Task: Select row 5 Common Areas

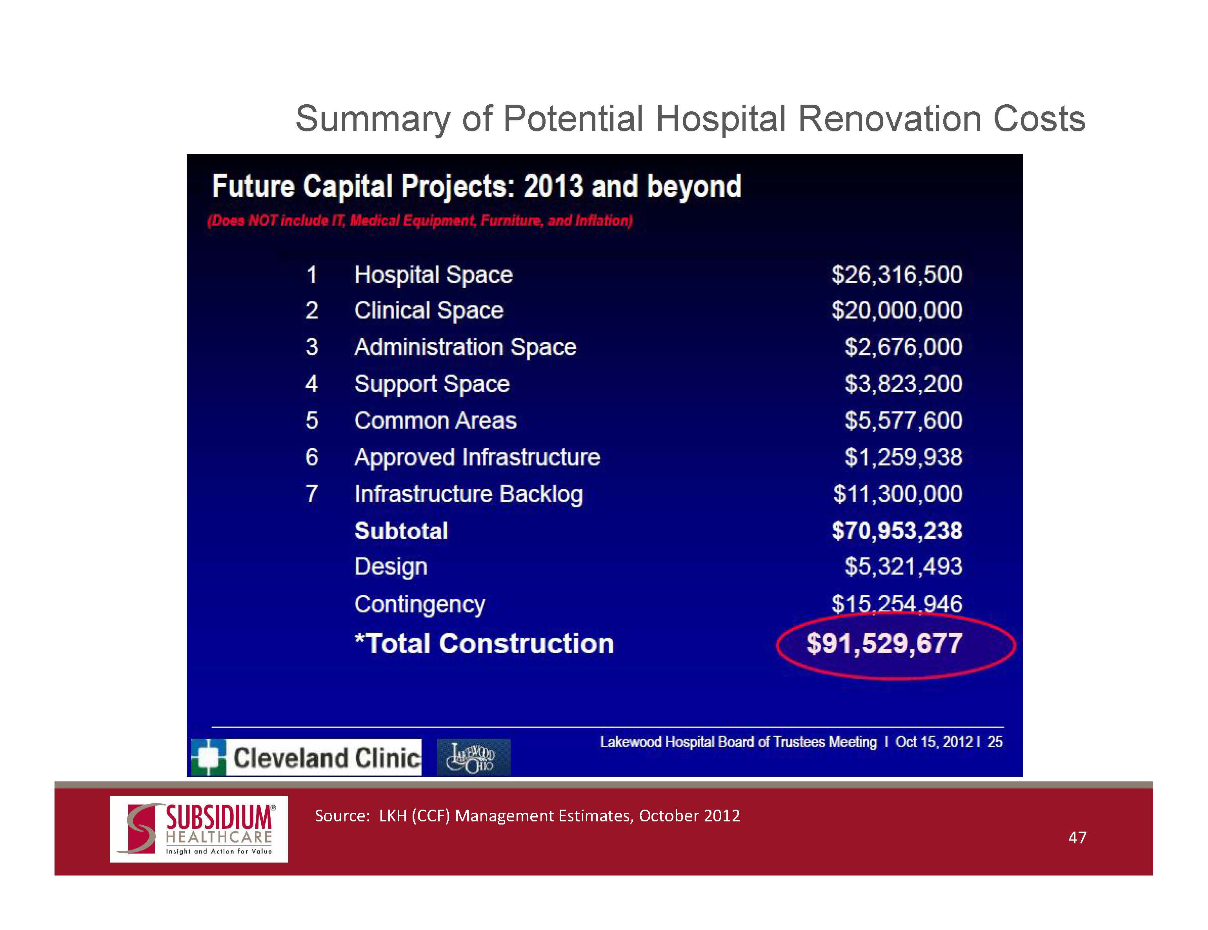Action: pos(435,420)
